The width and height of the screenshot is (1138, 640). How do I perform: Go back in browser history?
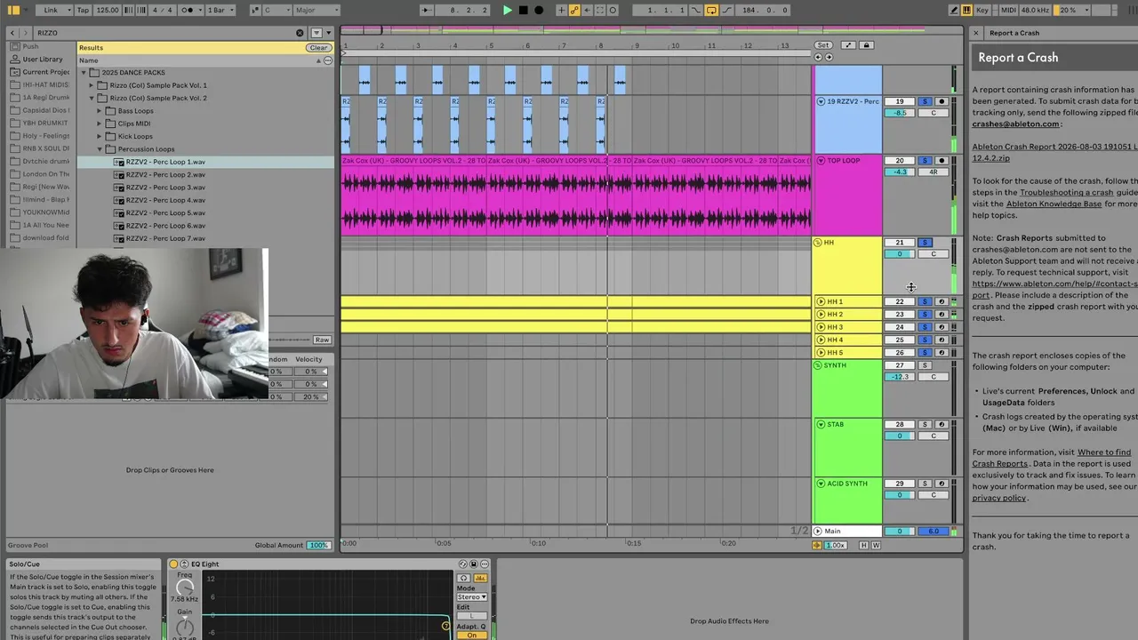tap(13, 33)
